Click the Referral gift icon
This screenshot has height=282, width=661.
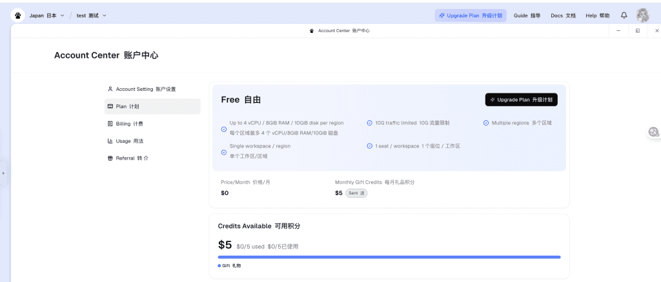tap(110, 158)
